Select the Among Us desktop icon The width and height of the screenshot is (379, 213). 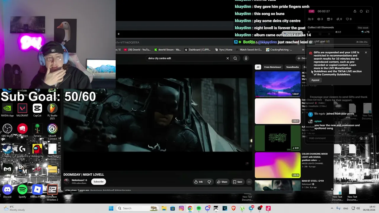click(37, 151)
